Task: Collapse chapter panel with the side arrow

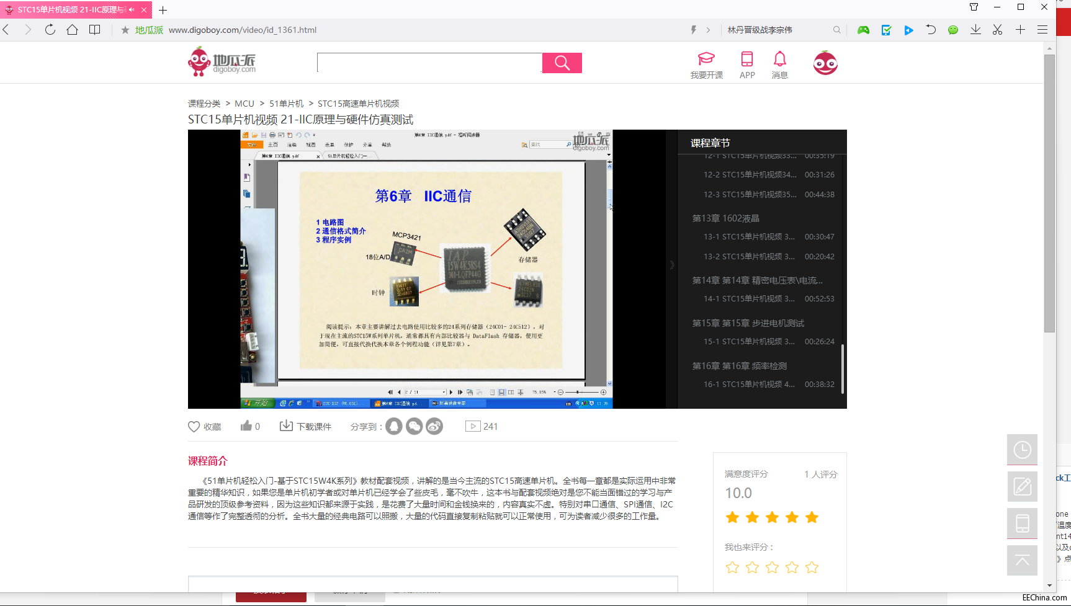Action: pyautogui.click(x=672, y=265)
